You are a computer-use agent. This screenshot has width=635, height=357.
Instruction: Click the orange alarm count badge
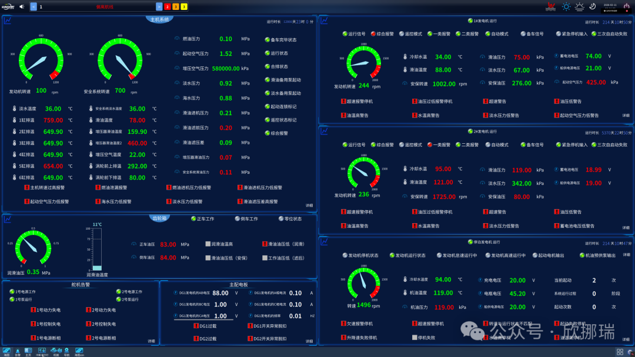click(x=176, y=6)
